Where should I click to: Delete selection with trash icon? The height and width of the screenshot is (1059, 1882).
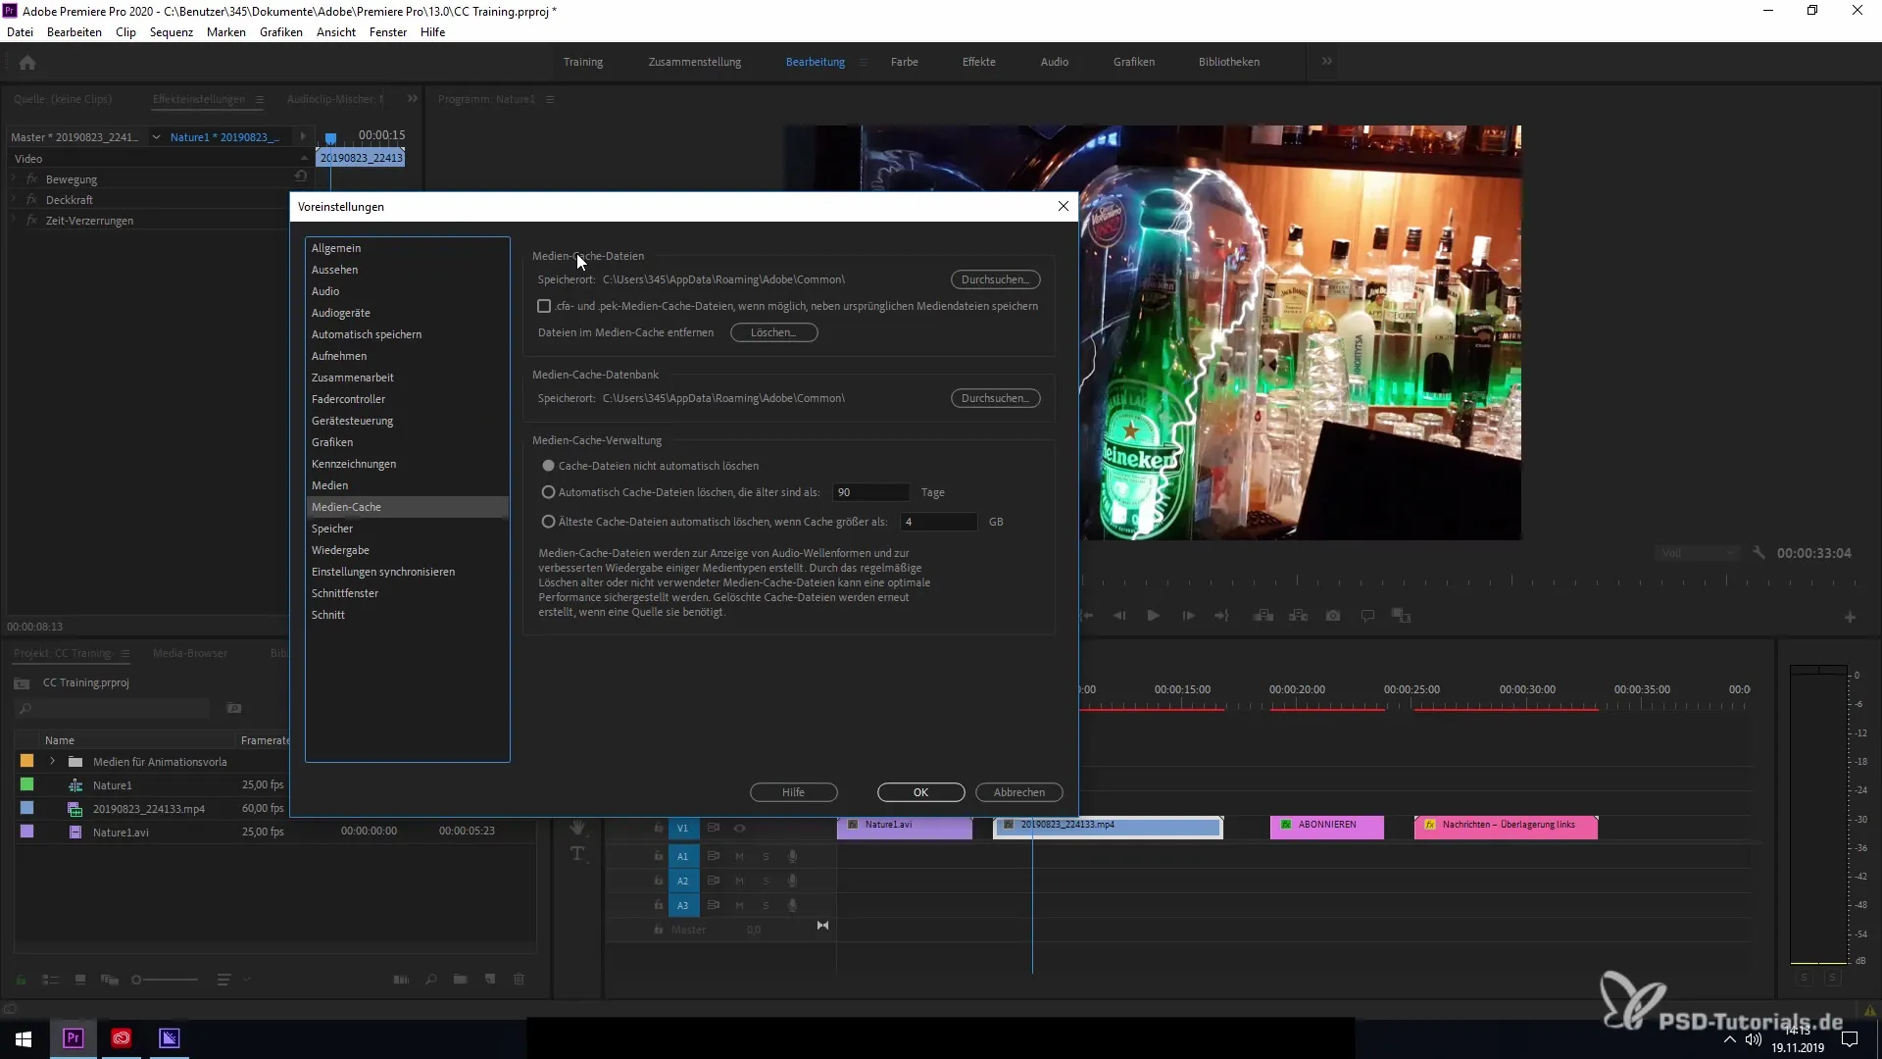click(520, 980)
